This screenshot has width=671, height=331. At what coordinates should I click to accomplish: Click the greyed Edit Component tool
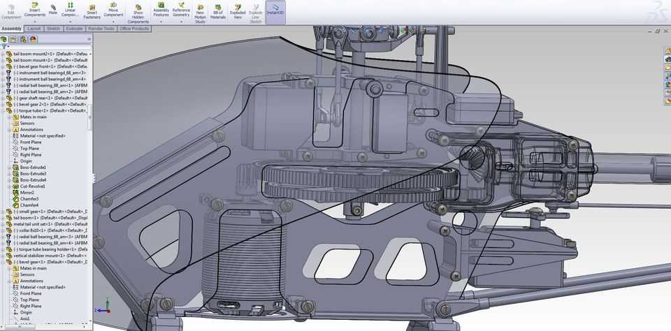pos(10,13)
